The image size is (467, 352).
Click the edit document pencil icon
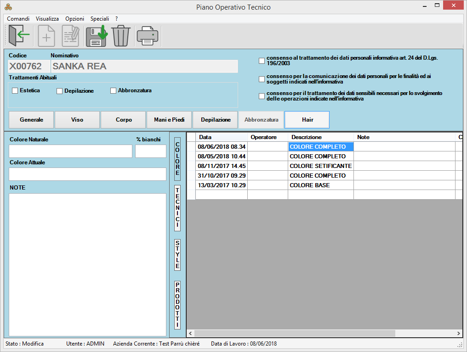[x=71, y=36]
